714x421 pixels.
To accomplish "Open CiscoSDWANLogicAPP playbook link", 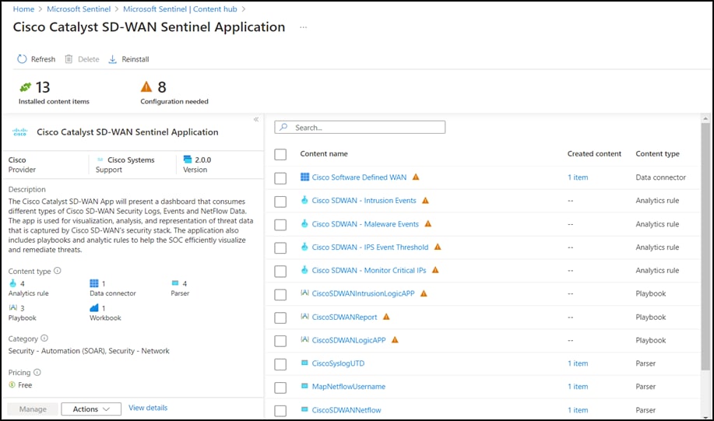I will pos(349,340).
